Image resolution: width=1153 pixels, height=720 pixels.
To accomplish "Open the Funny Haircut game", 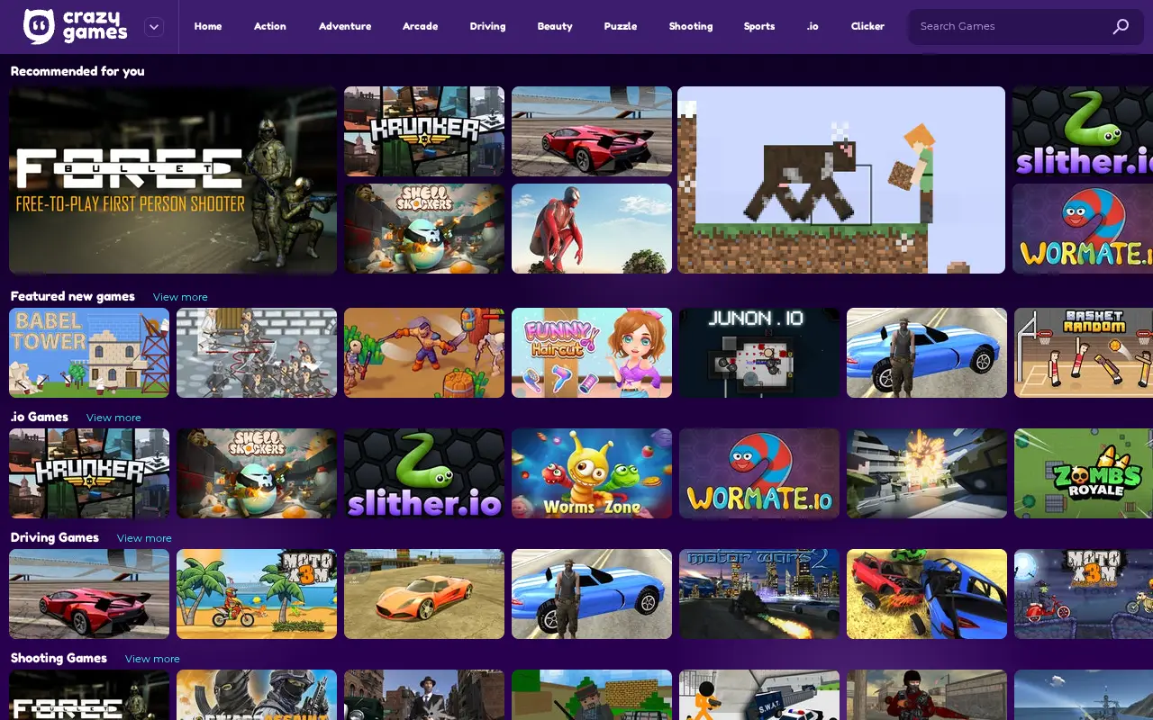I will 592,353.
